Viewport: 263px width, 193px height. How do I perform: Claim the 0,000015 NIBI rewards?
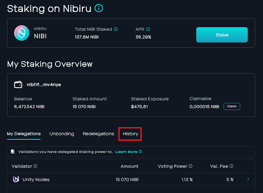[232, 107]
